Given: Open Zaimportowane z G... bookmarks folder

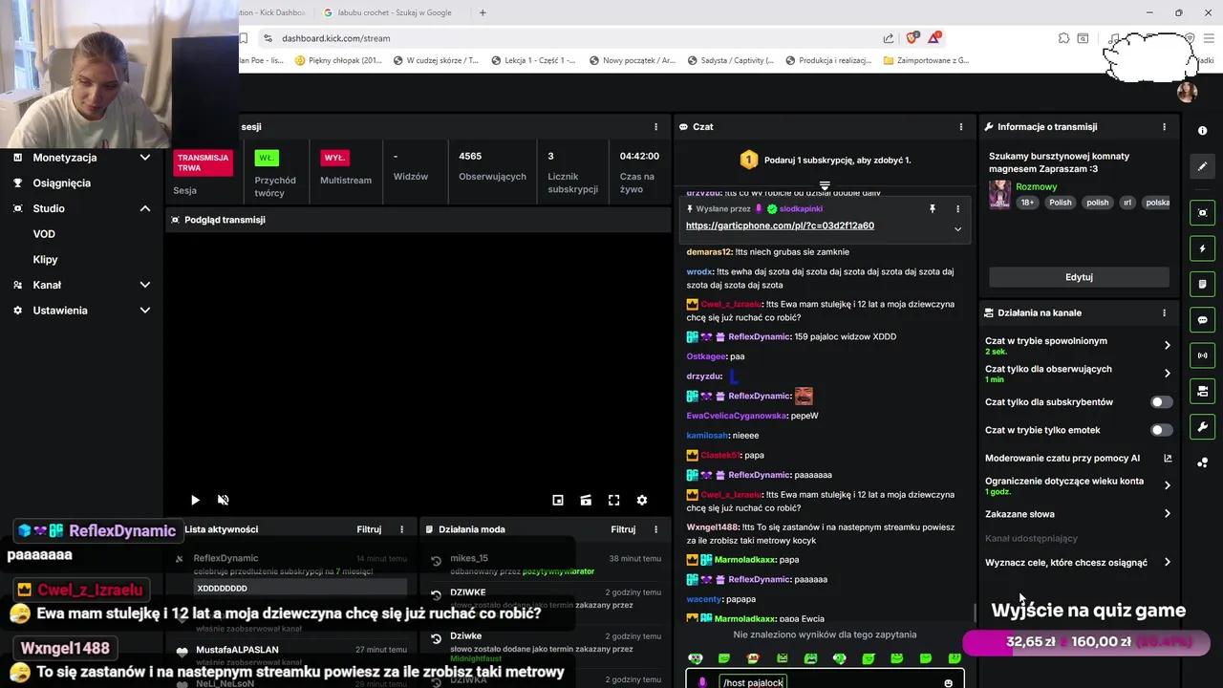Looking at the screenshot, I should (x=926, y=60).
